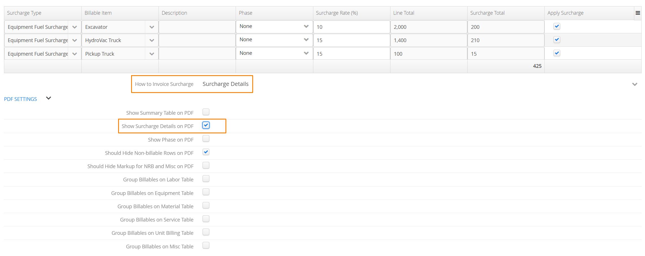Toggle Show Surcharge Details on PDF checkbox
645x256 pixels.
click(206, 125)
